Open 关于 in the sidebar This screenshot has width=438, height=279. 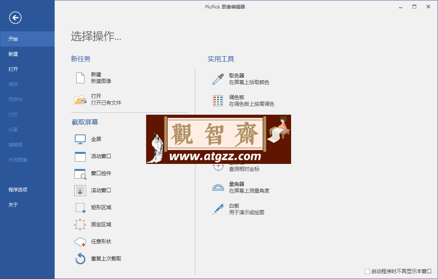(28, 205)
